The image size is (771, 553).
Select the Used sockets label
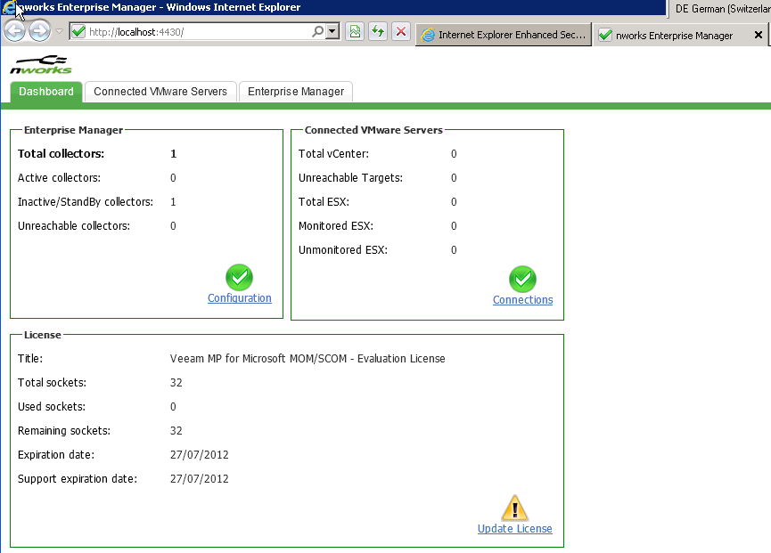[52, 407]
